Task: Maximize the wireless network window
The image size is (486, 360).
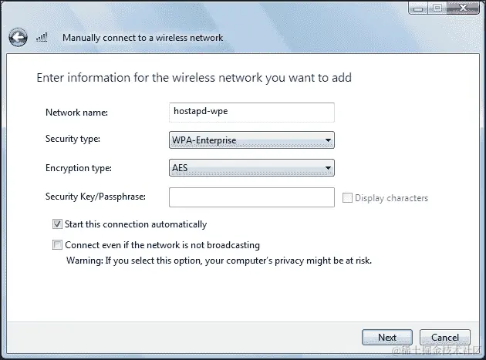Action: coord(437,8)
